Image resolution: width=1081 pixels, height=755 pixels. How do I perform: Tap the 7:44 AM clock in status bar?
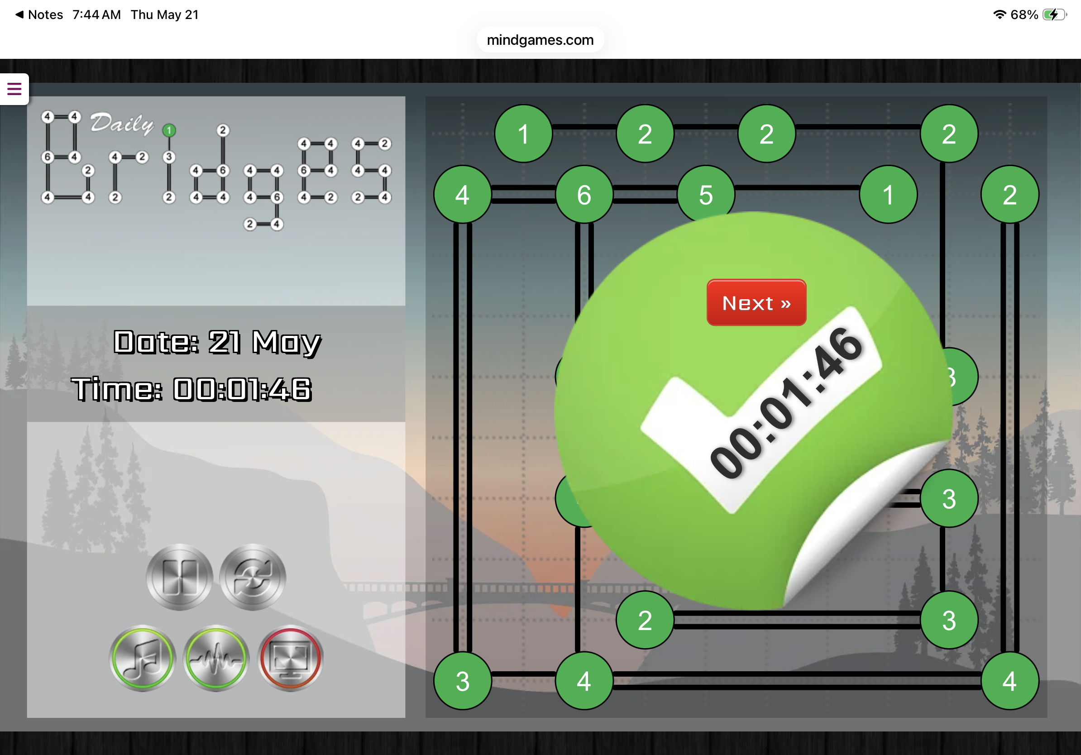coord(96,14)
